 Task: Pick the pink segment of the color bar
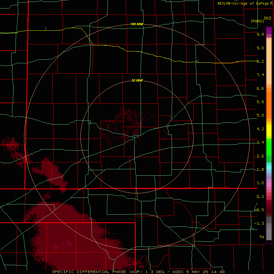269,184
